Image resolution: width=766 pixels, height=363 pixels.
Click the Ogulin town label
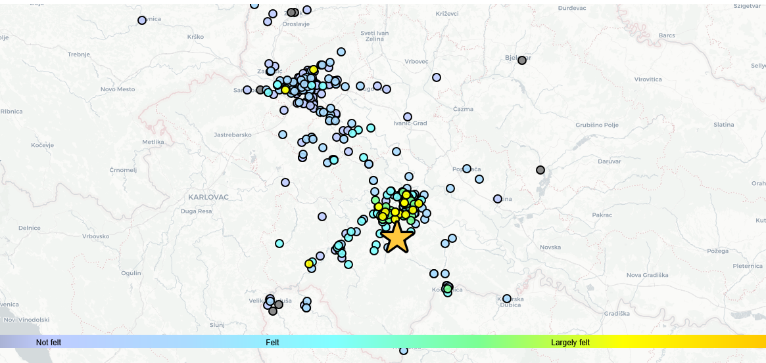coord(131,273)
